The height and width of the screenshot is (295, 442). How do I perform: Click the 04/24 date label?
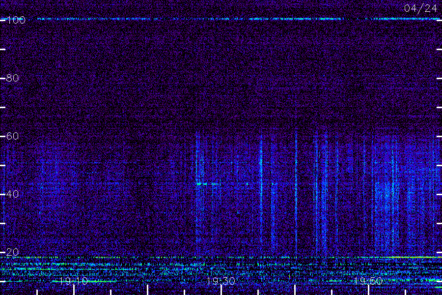[420, 8]
